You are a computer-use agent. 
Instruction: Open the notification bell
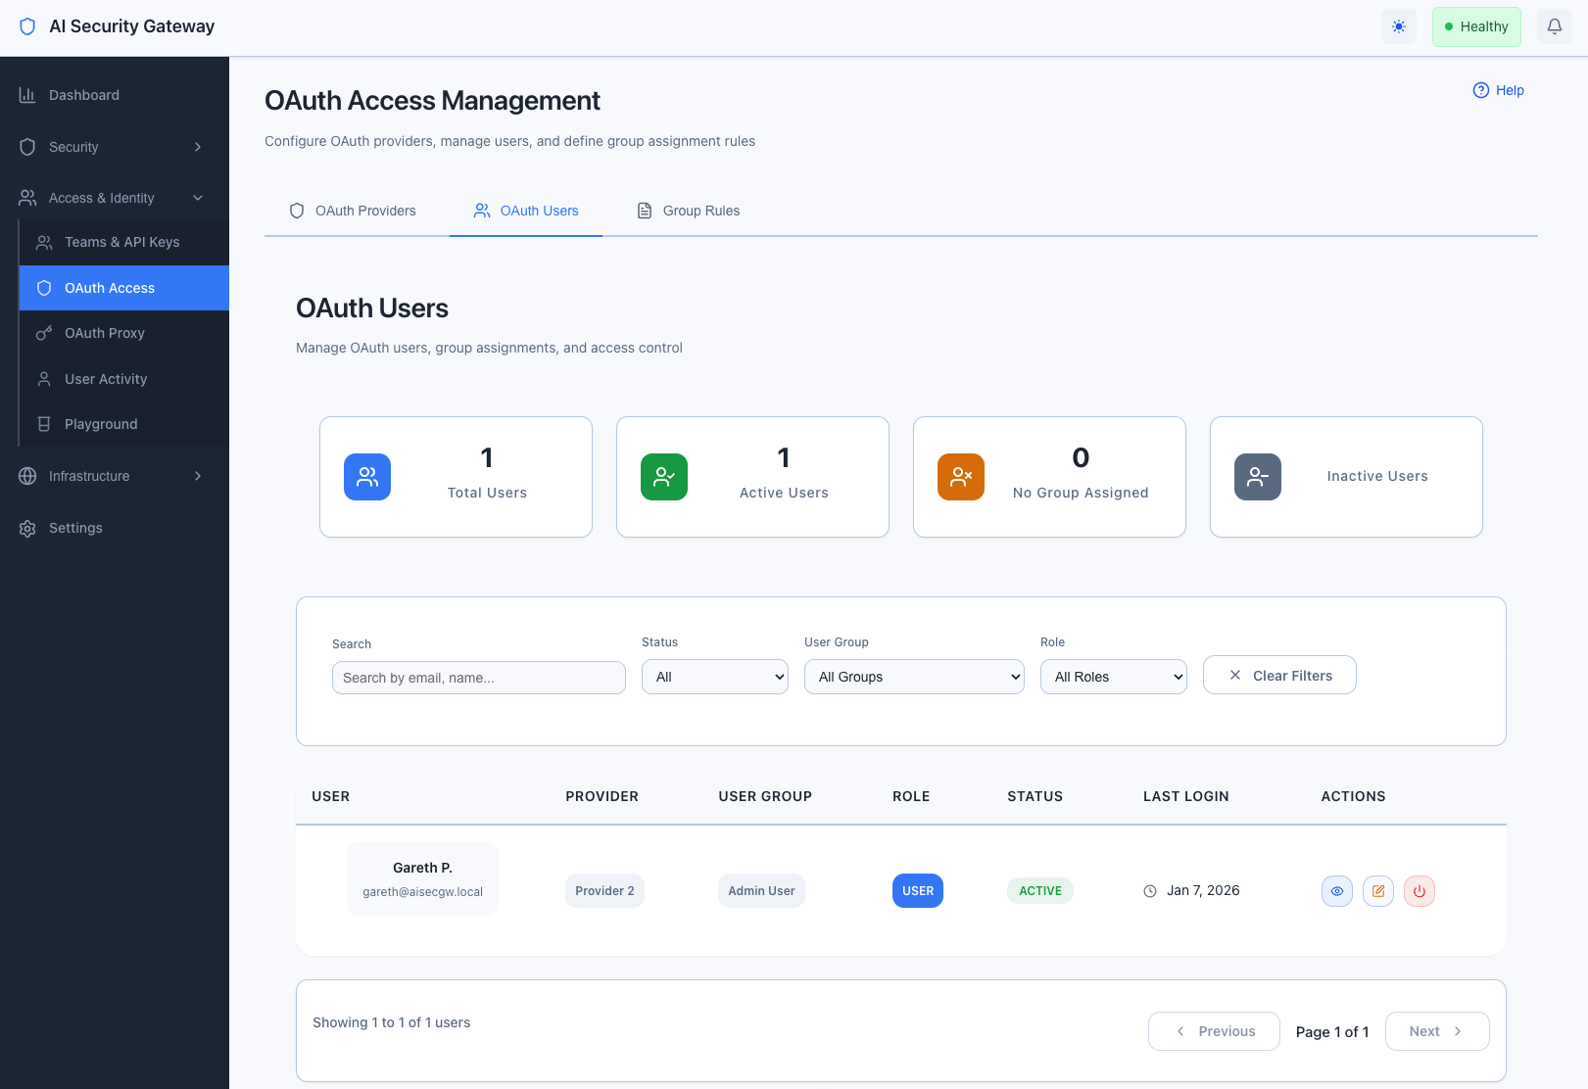coord(1554,26)
